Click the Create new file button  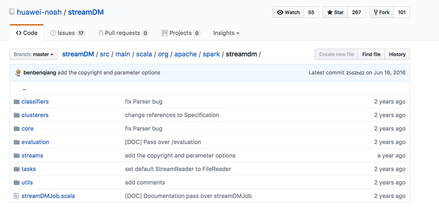click(x=336, y=54)
